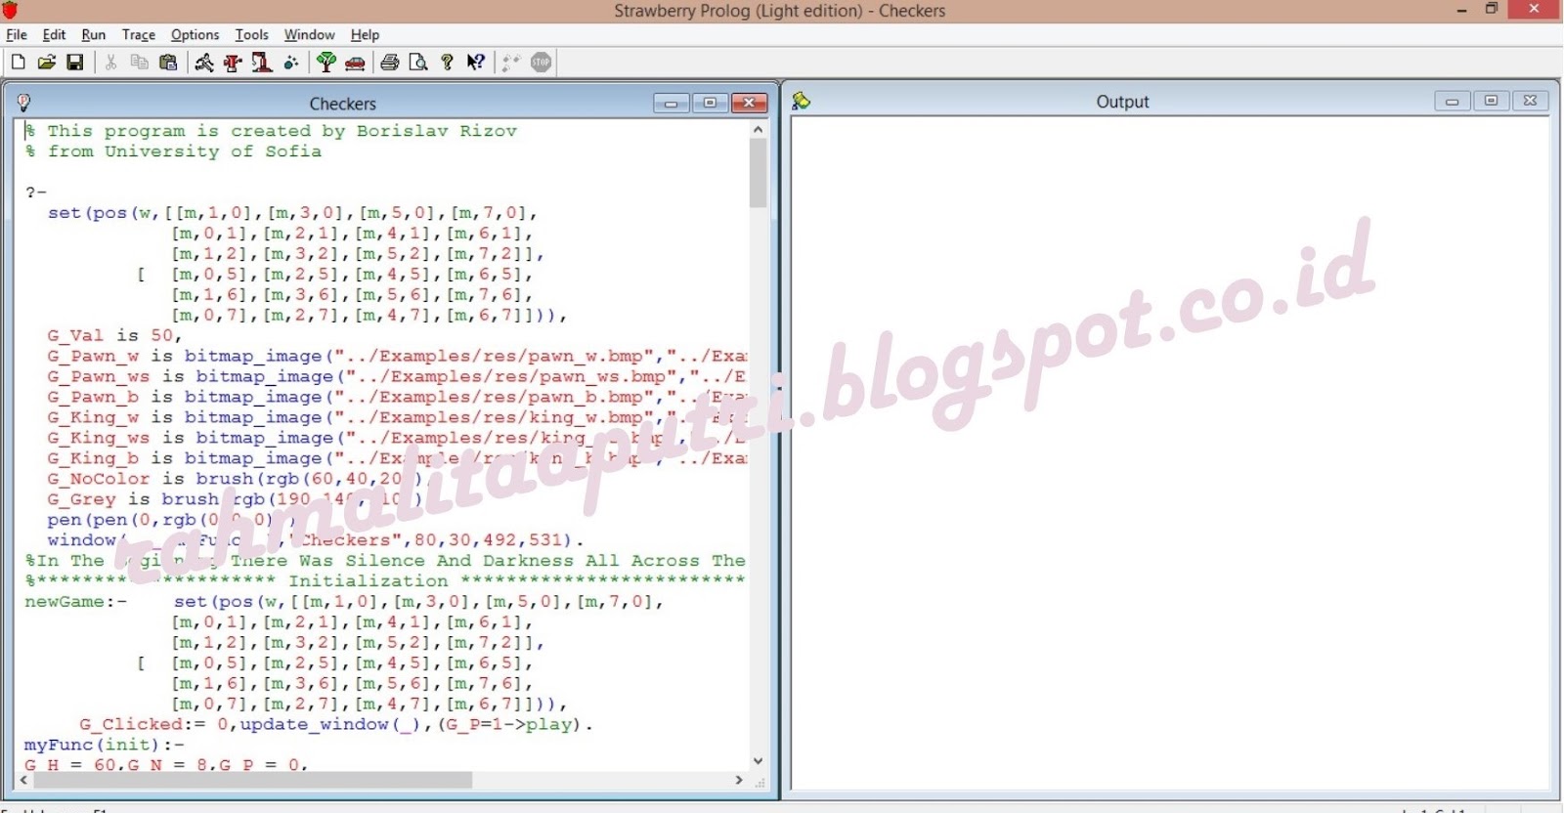
Task: Click the Initialization asterisk comment line
Action: 385,581
